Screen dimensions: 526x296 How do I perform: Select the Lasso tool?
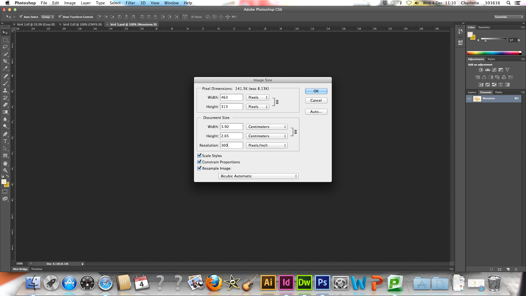pos(5,47)
